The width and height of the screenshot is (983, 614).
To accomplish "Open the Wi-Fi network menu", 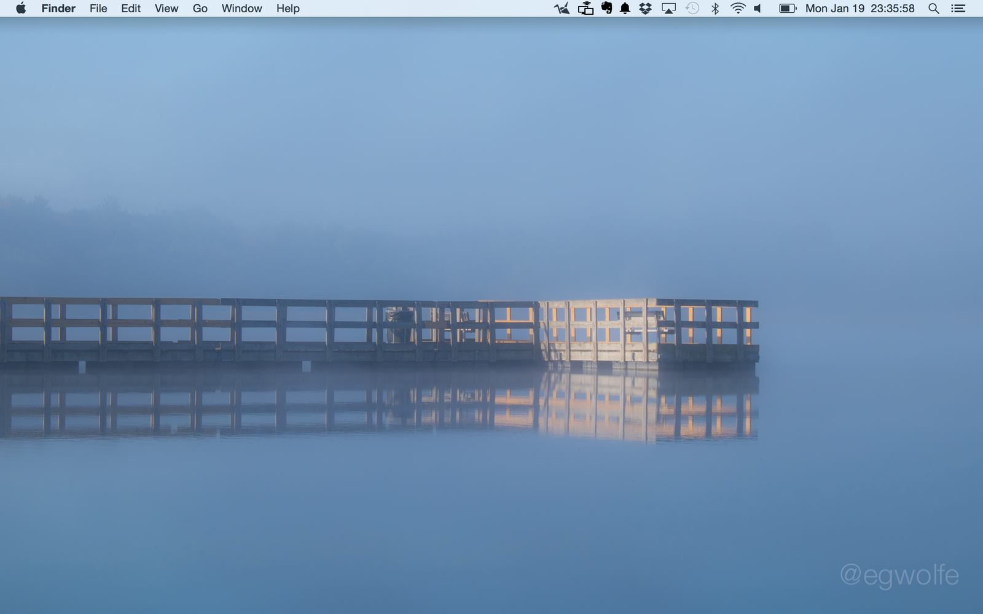I will pos(738,9).
